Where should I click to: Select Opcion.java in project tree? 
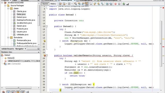(x=21, y=26)
